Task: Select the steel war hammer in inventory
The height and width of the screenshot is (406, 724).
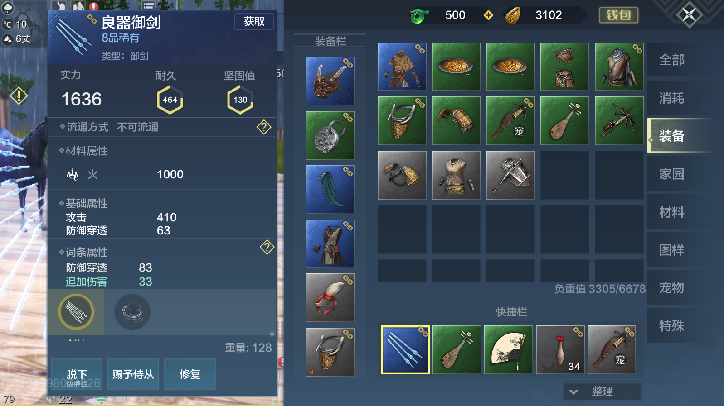Action: pos(510,175)
